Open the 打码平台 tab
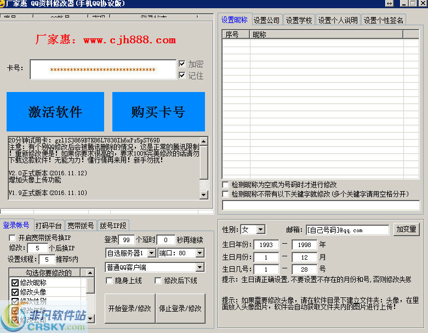This screenshot has height=333, width=428. point(49,226)
